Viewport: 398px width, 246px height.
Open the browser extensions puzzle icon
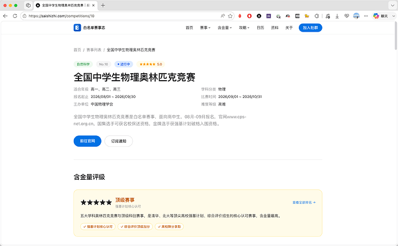pyautogui.click(x=317, y=16)
